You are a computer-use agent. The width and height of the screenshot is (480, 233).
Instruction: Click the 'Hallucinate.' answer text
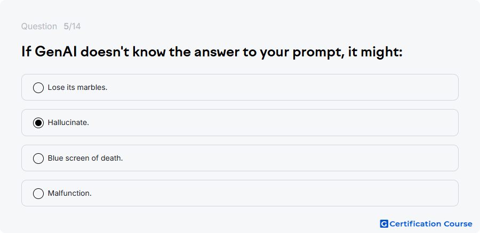click(68, 122)
